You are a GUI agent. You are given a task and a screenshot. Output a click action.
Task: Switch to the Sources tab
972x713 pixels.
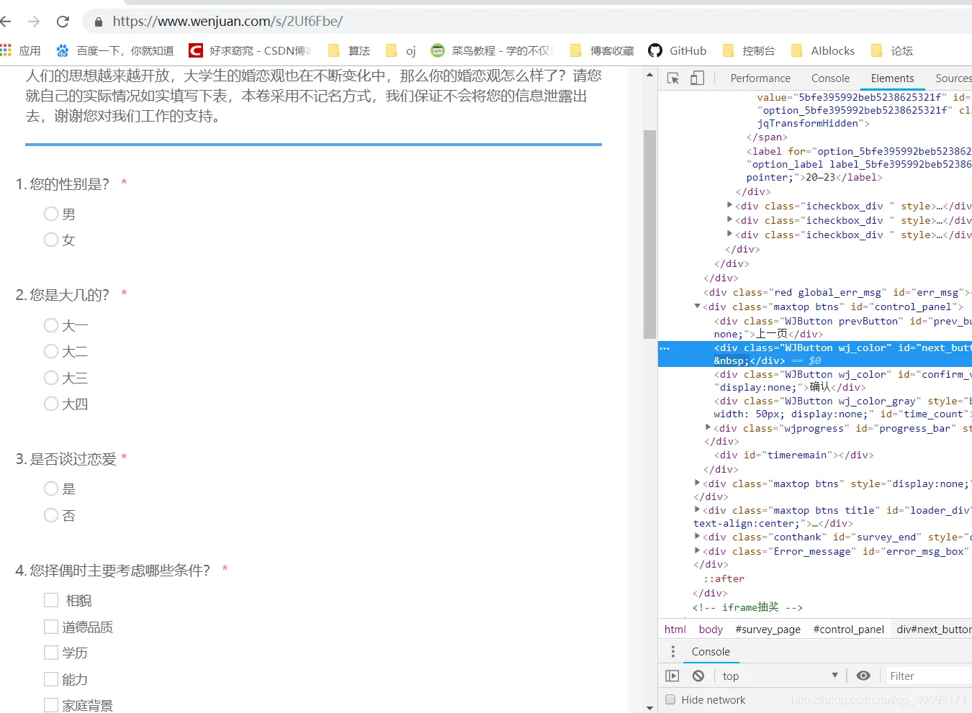(x=953, y=78)
